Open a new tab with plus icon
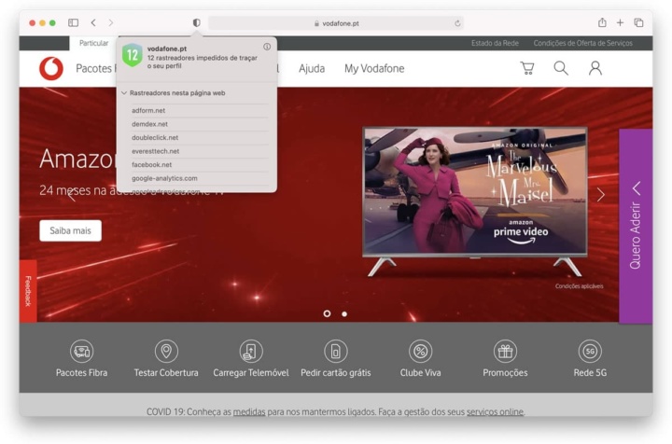672x444 pixels. pyautogui.click(x=620, y=22)
